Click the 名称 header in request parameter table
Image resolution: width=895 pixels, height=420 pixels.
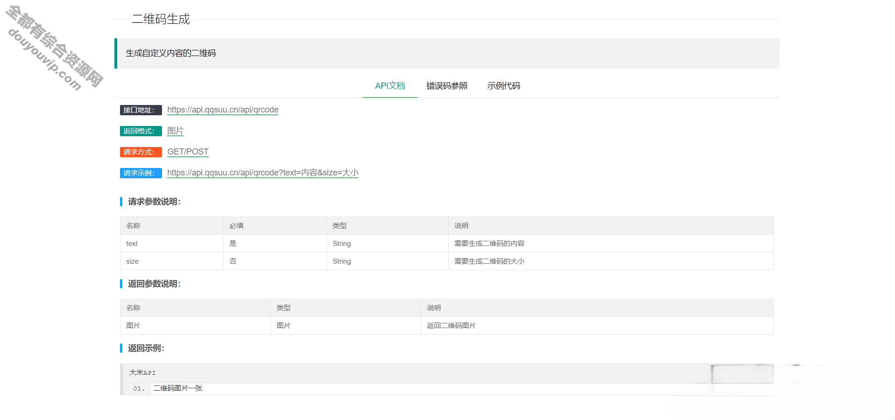[x=172, y=226]
